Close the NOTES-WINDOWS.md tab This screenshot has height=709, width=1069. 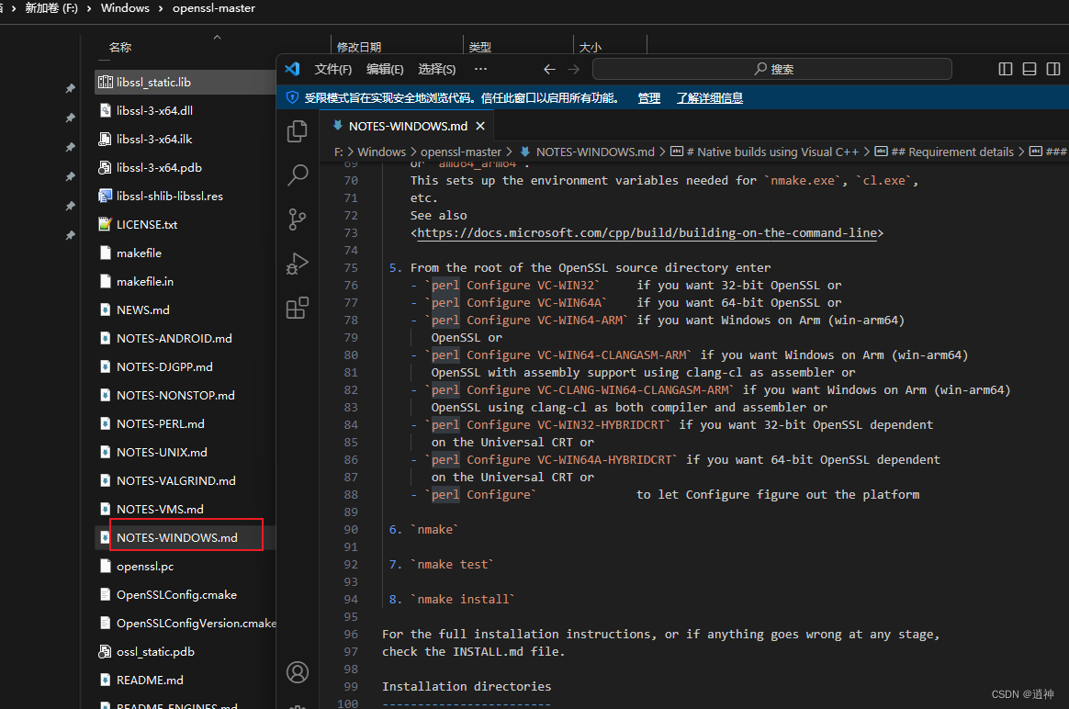tap(480, 126)
